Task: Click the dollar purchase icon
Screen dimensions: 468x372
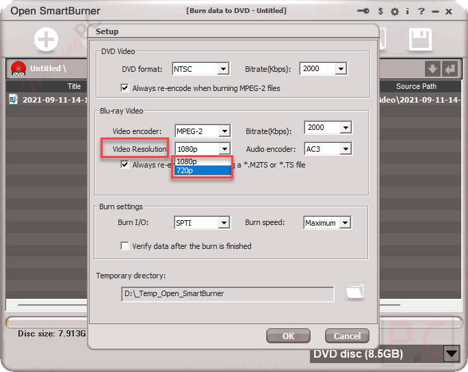Action: click(380, 11)
